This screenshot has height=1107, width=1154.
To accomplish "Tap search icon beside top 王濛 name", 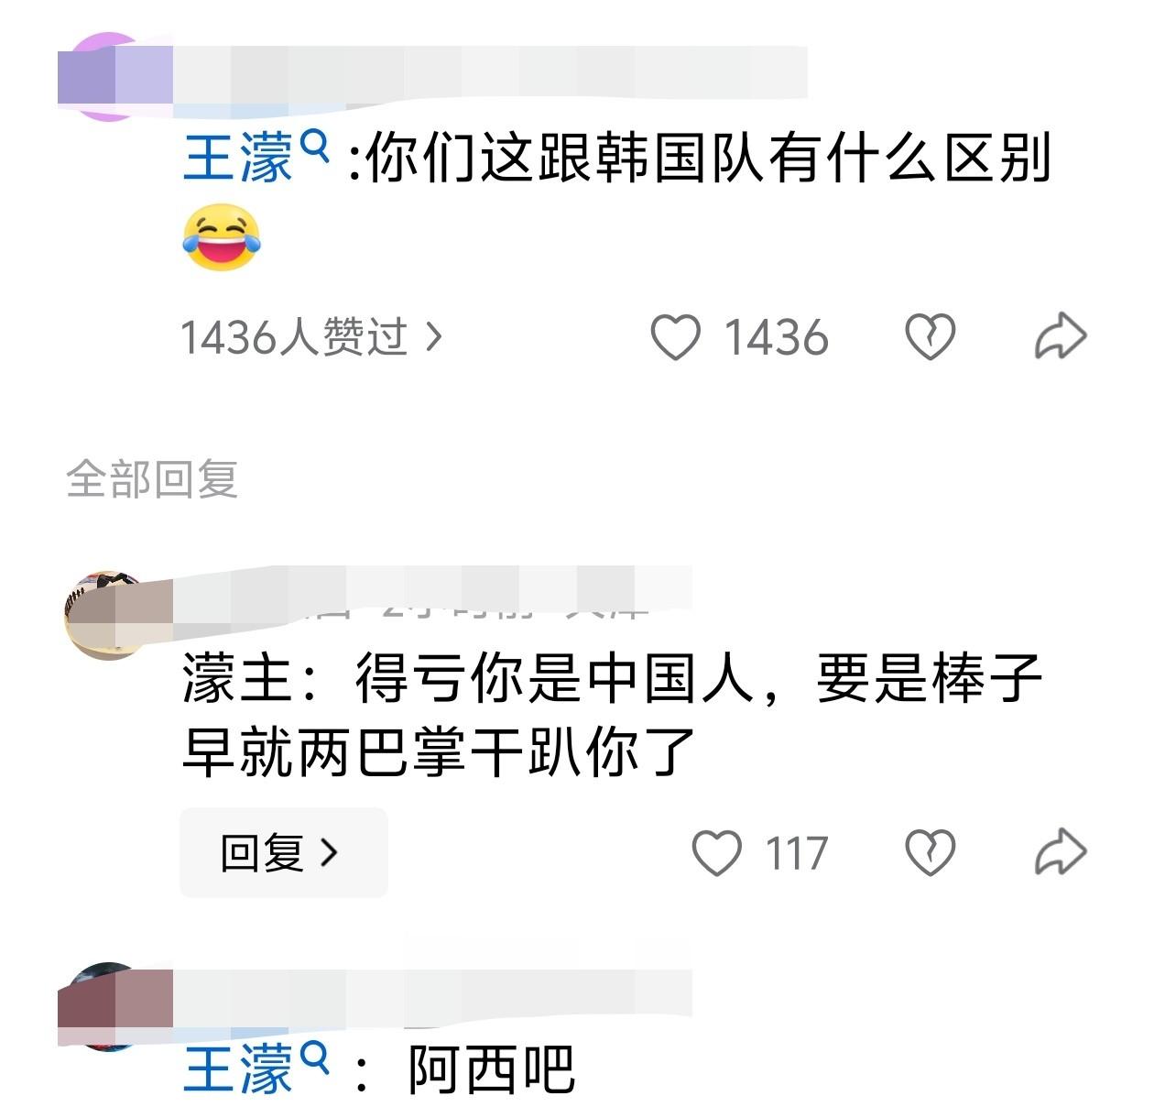I will (314, 146).
